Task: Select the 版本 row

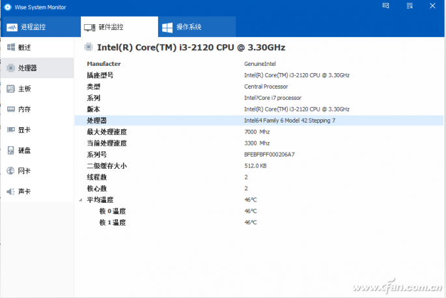Action: click(x=259, y=109)
